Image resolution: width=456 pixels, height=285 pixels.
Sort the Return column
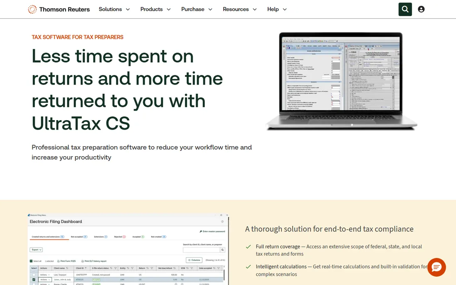(x=148, y=268)
